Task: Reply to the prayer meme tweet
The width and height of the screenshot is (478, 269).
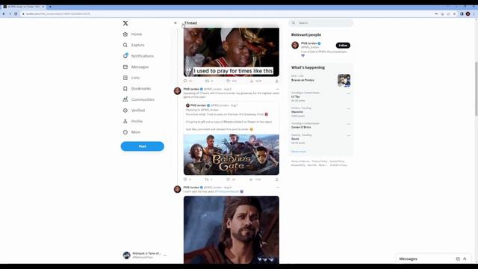Action: pyautogui.click(x=185, y=81)
